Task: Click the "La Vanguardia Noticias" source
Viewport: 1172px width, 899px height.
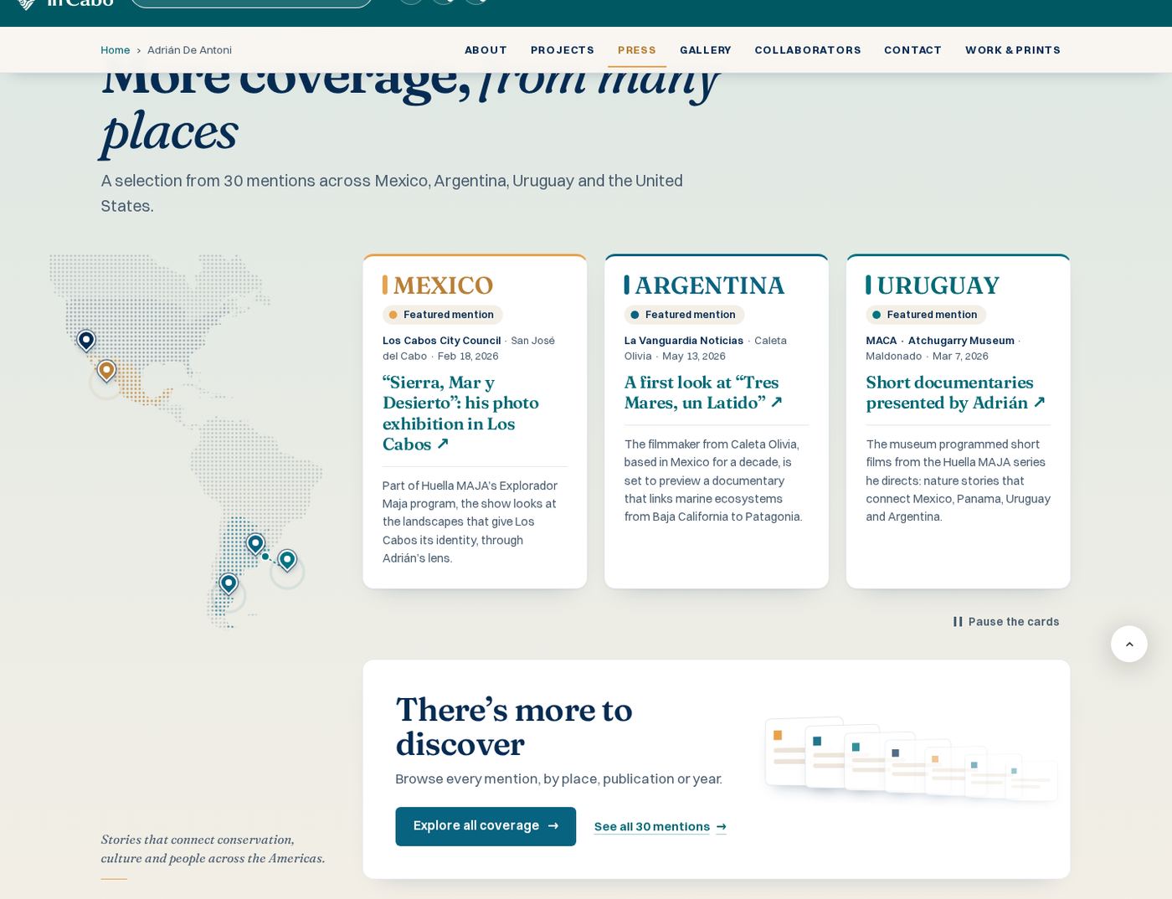Action: [x=683, y=341]
